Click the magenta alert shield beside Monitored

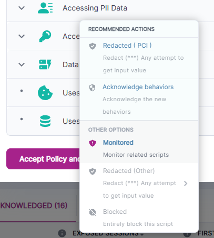pyautogui.click(x=93, y=143)
